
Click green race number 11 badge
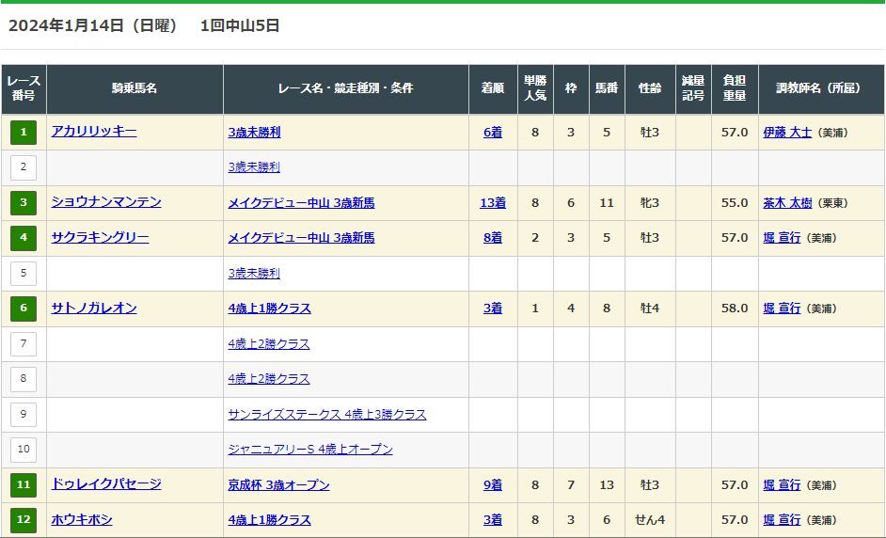pos(24,484)
